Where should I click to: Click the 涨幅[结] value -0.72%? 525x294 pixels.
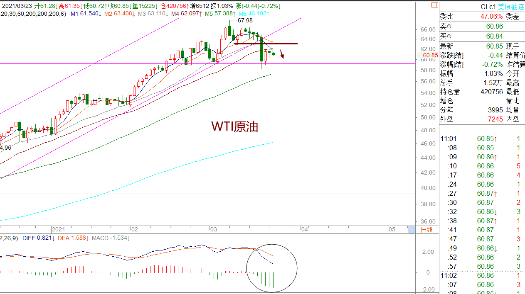click(493, 64)
